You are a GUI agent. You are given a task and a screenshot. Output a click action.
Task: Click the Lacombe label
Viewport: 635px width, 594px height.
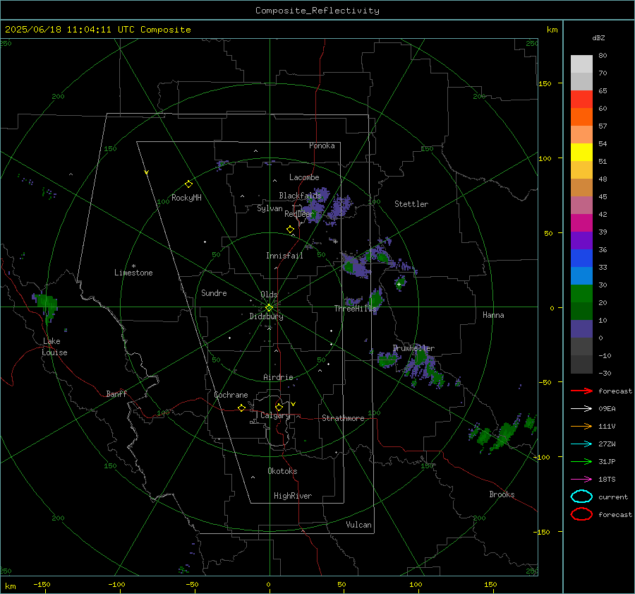304,177
